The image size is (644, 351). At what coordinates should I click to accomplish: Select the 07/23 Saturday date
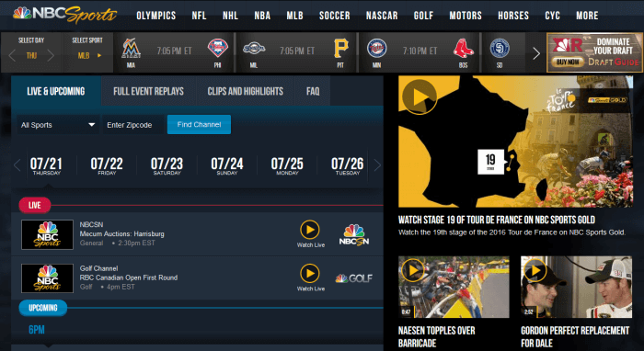167,165
